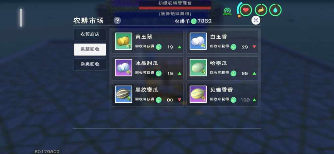Click the 农耕币 coin icon beside 7362
This screenshot has height=154, width=334.
[x=194, y=21]
